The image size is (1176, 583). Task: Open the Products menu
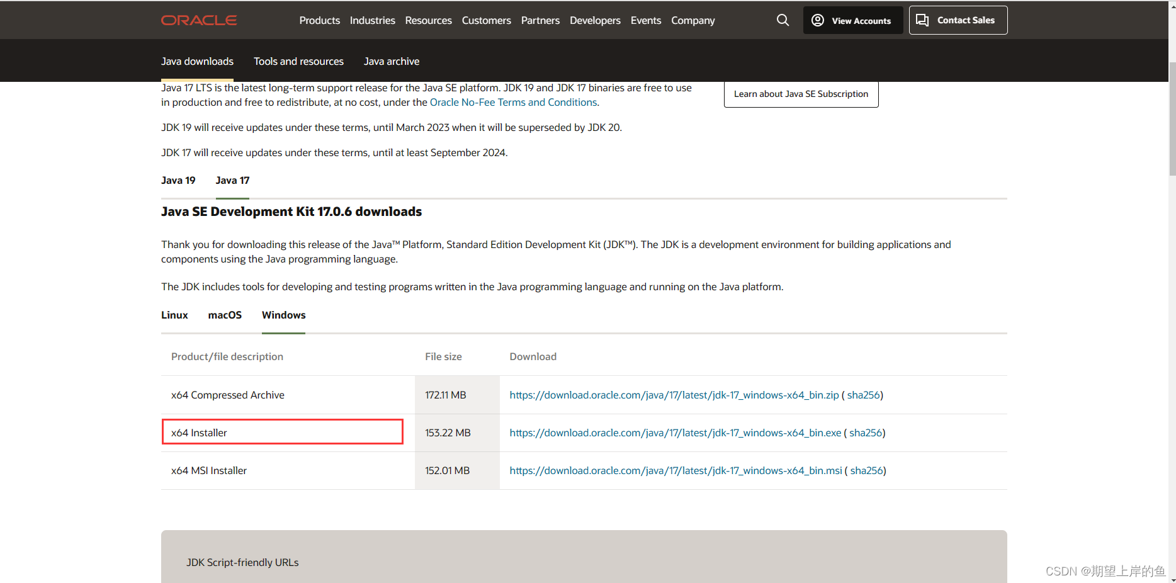coord(320,20)
